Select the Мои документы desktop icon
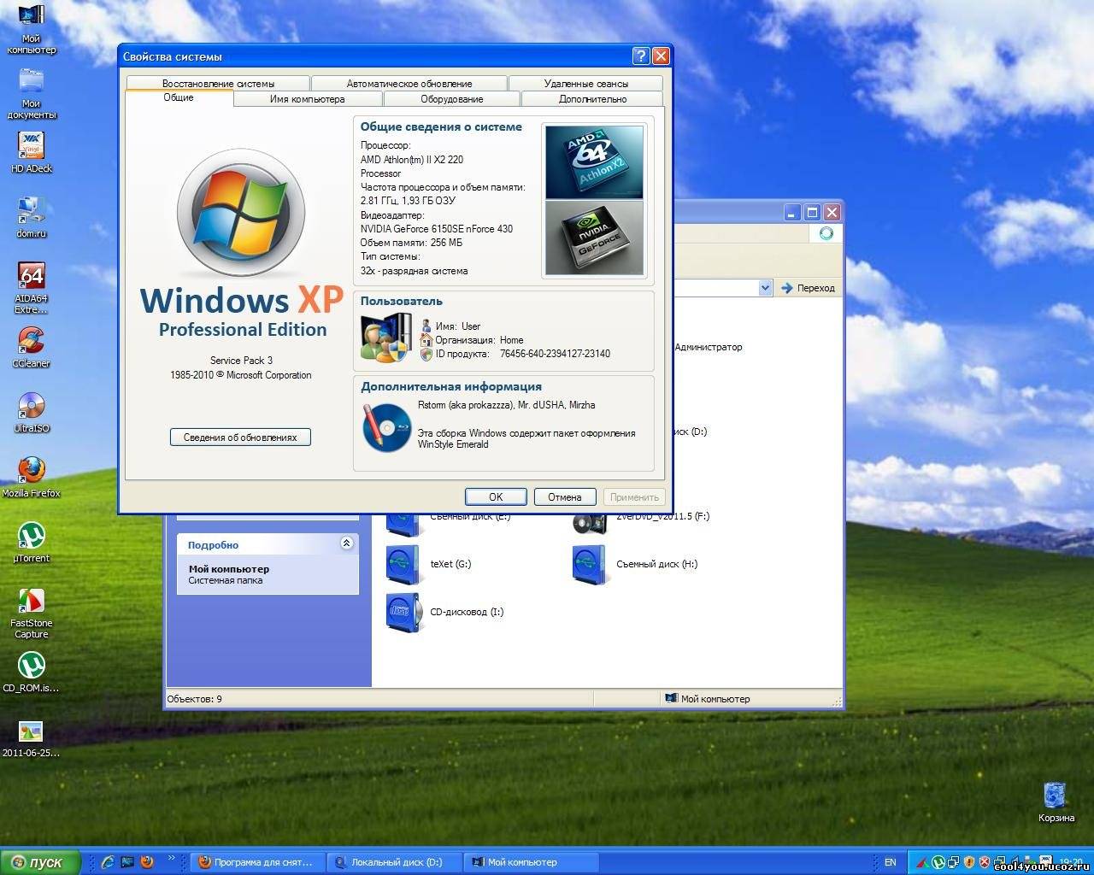Screen dimensions: 1094x875 pos(32,93)
